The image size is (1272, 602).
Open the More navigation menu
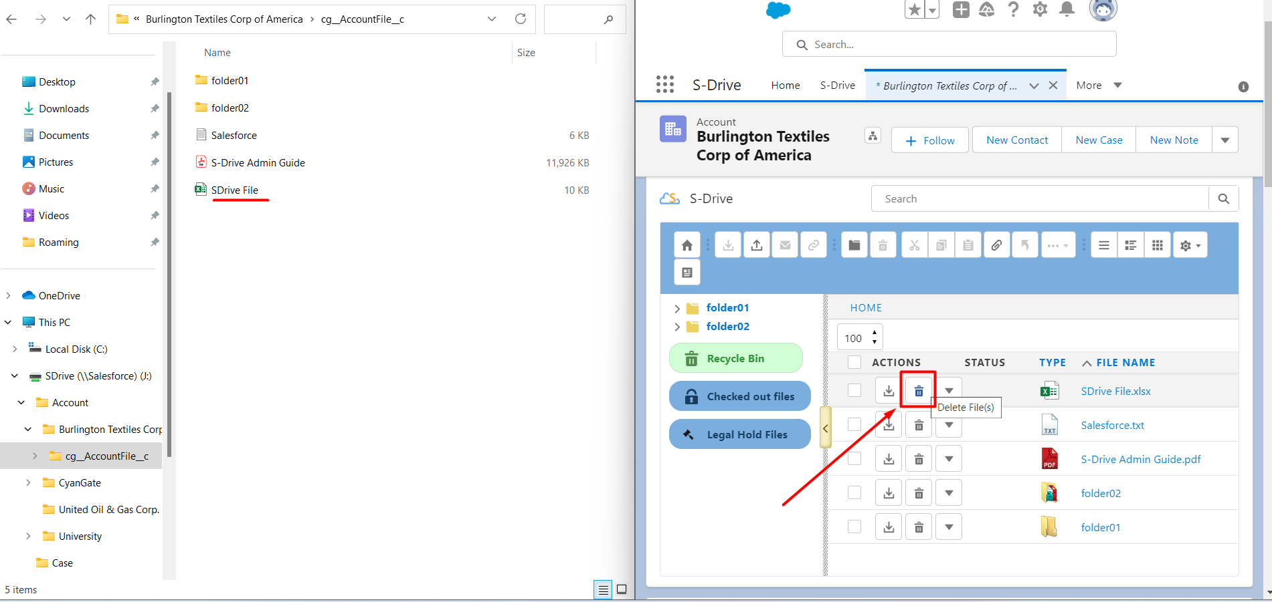1098,86
